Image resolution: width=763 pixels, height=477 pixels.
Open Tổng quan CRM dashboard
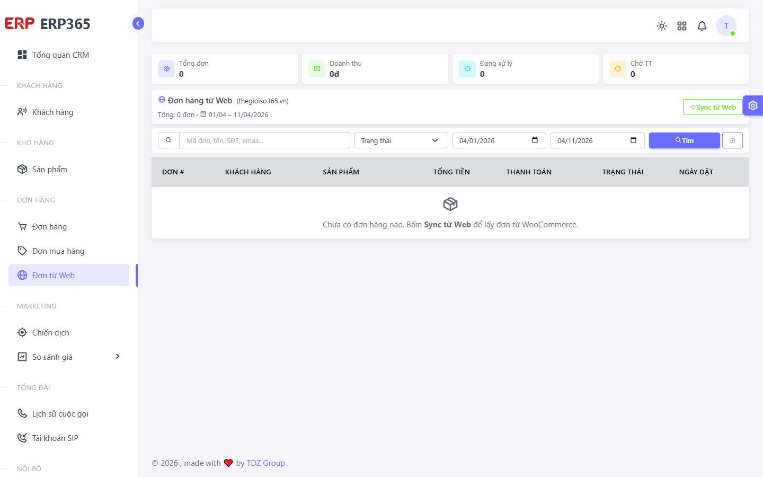[x=69, y=55]
